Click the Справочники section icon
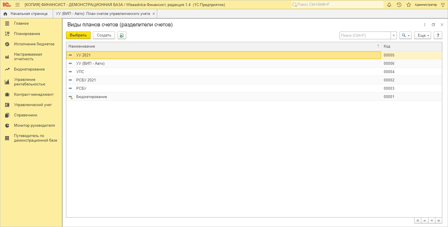Screen dimensions: 448x227 [x=7, y=115]
